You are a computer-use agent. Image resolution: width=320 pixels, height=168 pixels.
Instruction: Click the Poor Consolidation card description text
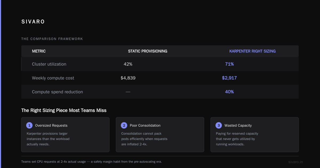click(144, 139)
